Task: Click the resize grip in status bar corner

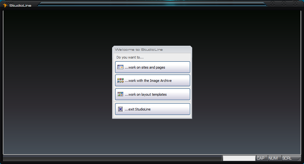Action: pyautogui.click(x=299, y=159)
